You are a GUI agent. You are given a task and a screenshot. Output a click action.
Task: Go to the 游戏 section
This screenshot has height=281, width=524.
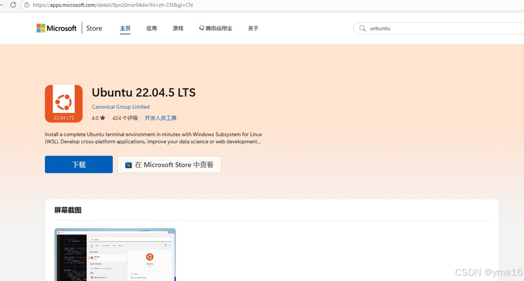point(178,28)
